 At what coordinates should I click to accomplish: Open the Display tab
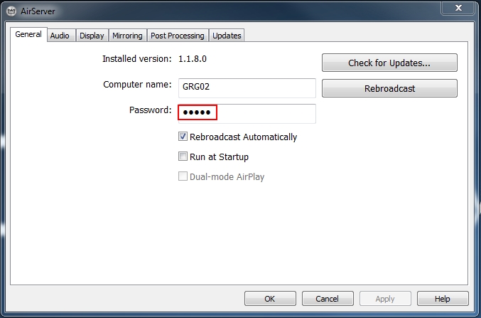tap(92, 36)
